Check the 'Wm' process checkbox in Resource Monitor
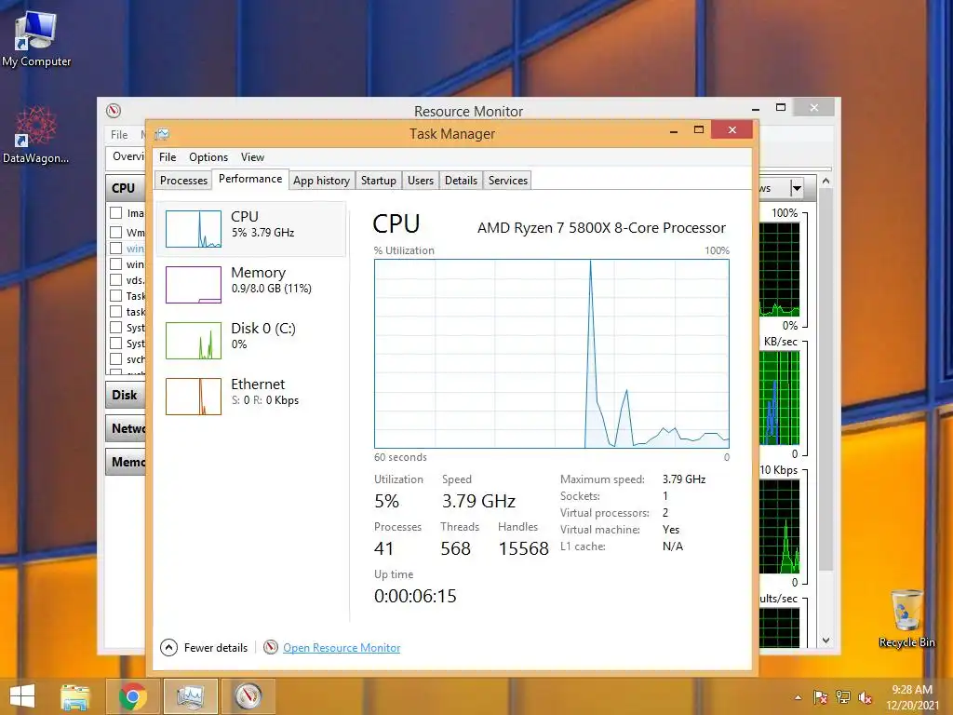953x715 pixels. 116,232
